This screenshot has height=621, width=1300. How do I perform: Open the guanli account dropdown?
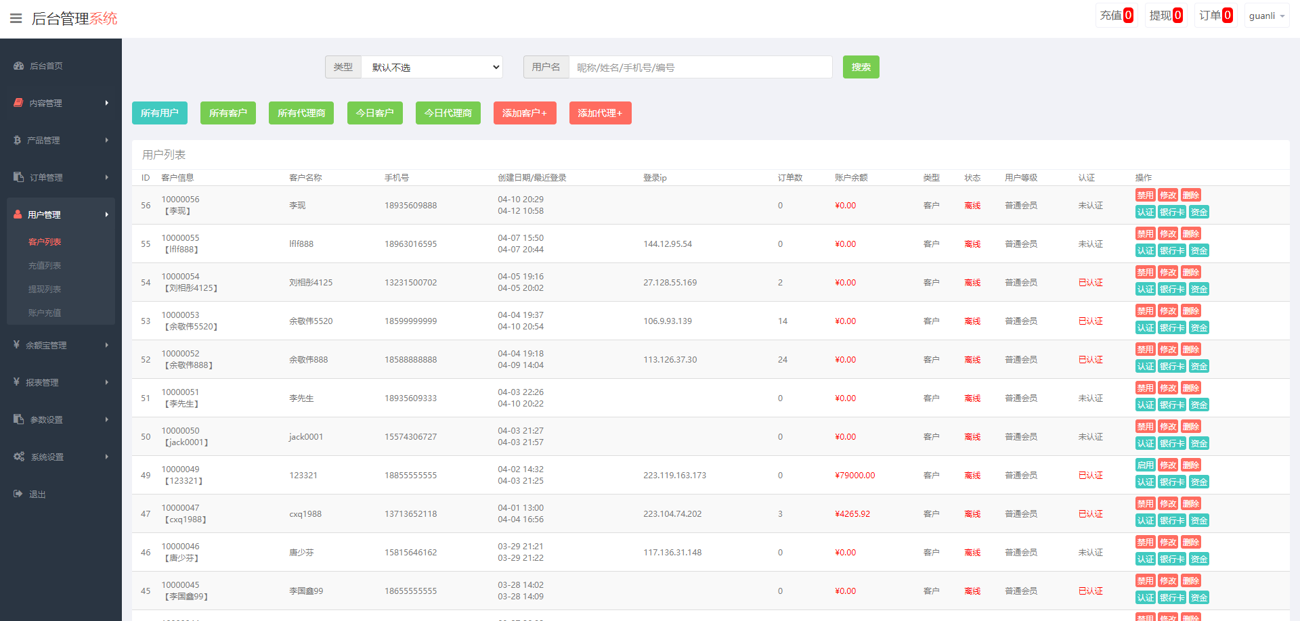[1266, 16]
